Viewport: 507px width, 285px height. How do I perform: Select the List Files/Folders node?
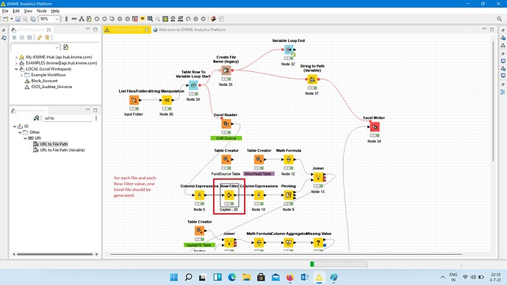pyautogui.click(x=134, y=100)
